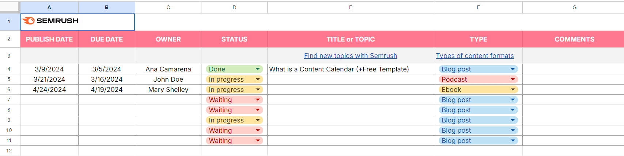Expand the Blog post type dropdown in row 11
Viewport: 624px width, 156px height.
tap(513, 141)
